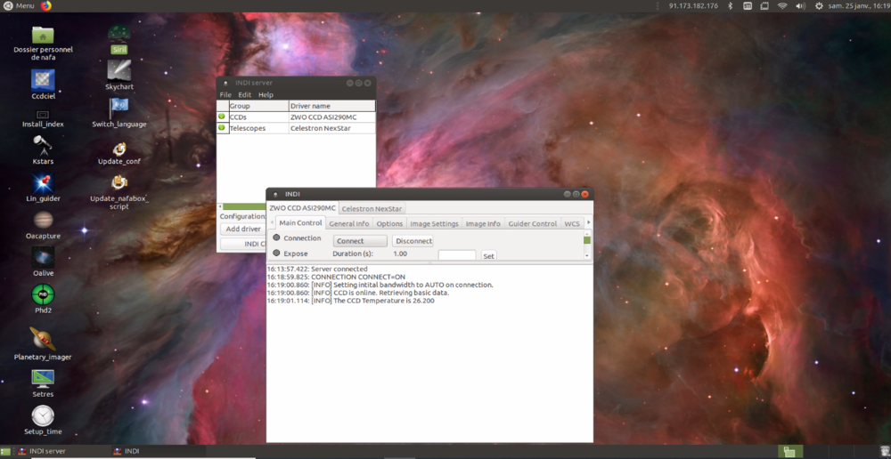This screenshot has width=891, height=459.
Task: Click the down arrow of INDI panel scrollbar
Action: [x=587, y=256]
